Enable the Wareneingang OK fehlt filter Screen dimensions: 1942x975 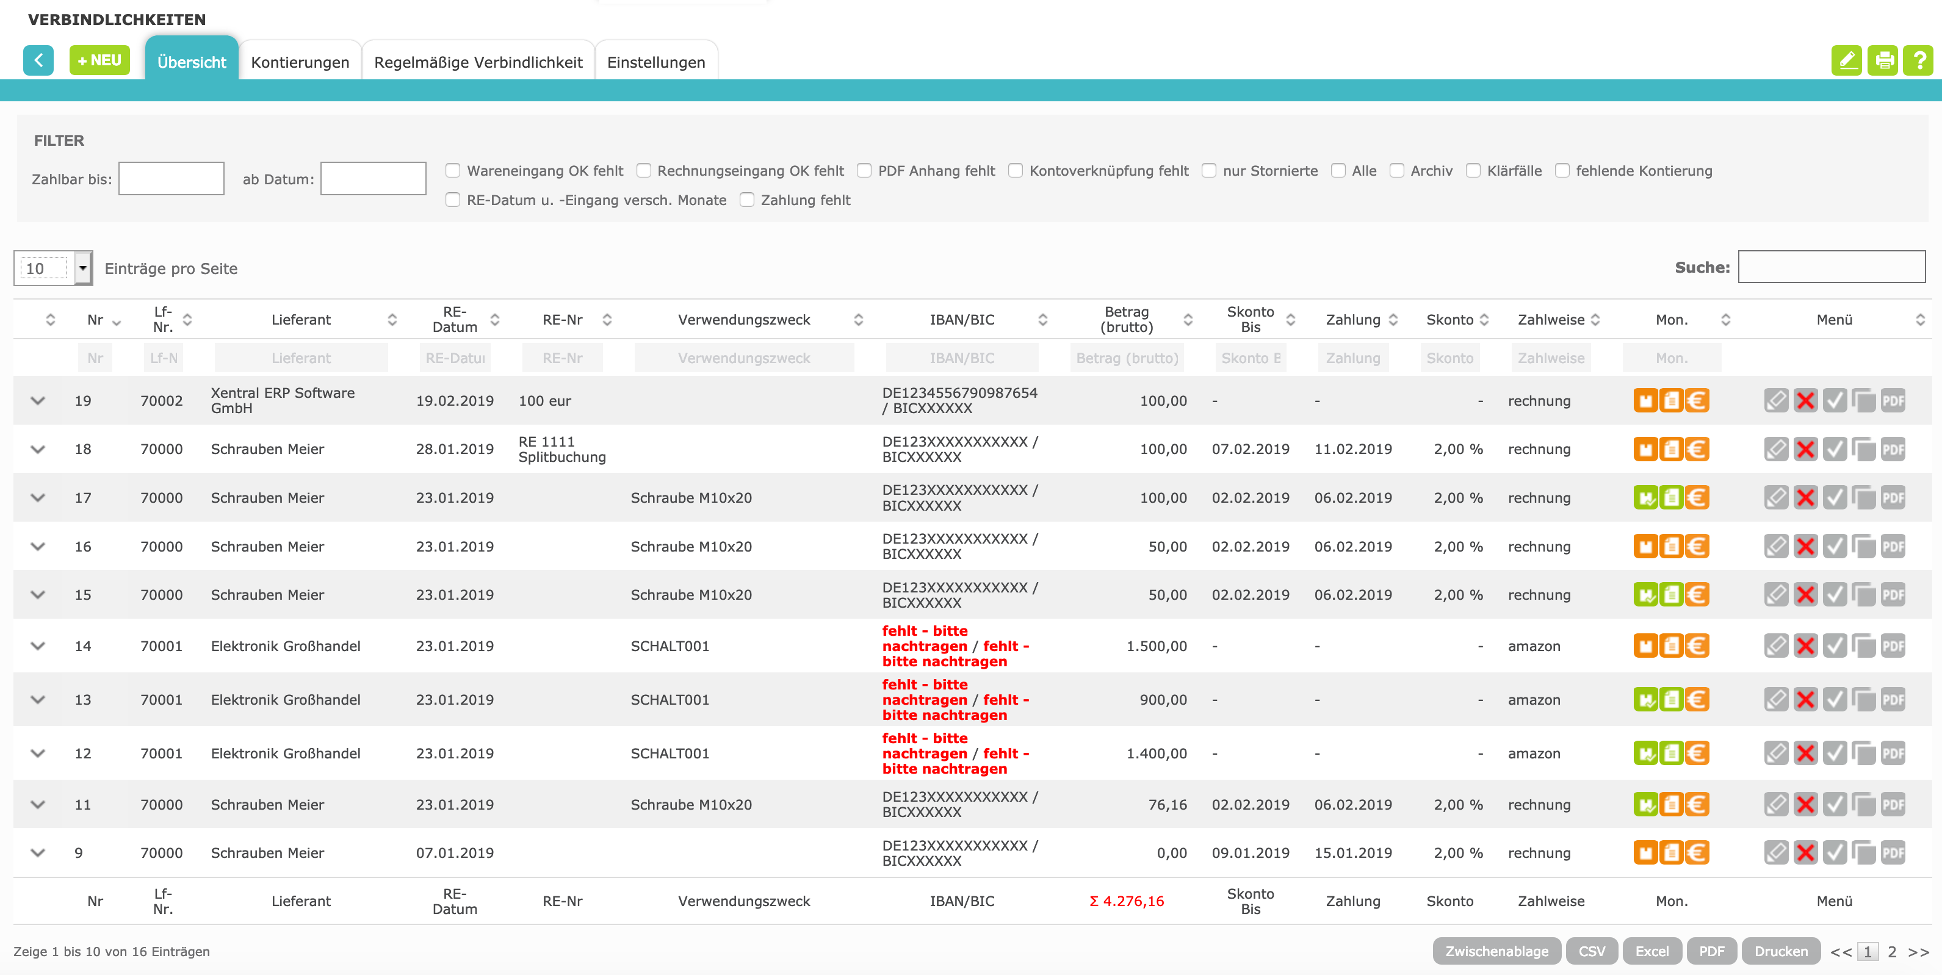453,170
